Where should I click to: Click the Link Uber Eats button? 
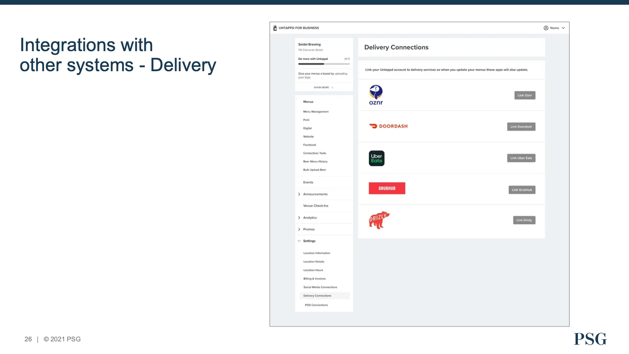(x=521, y=158)
